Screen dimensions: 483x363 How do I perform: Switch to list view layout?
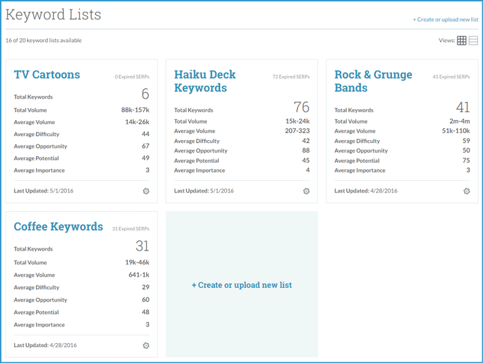(x=473, y=41)
